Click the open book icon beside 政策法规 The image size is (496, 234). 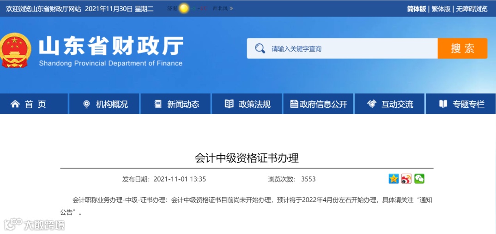229,104
